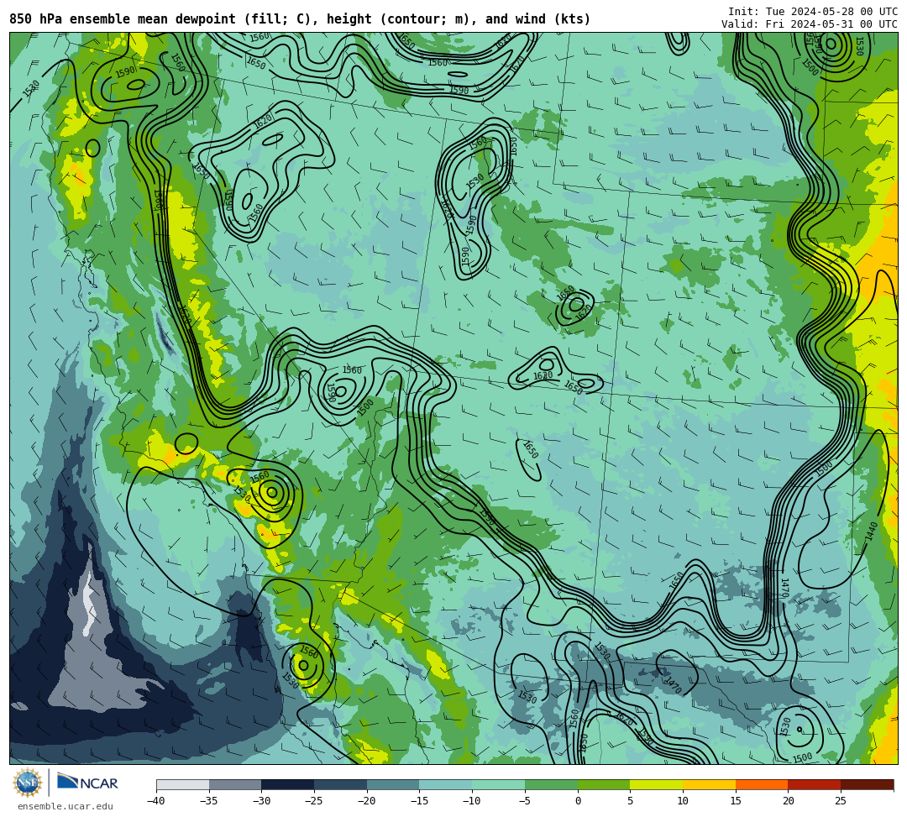This screenshot has height=817, width=907.
Task: Click the -40 colorbar tick label
Action: click(155, 801)
